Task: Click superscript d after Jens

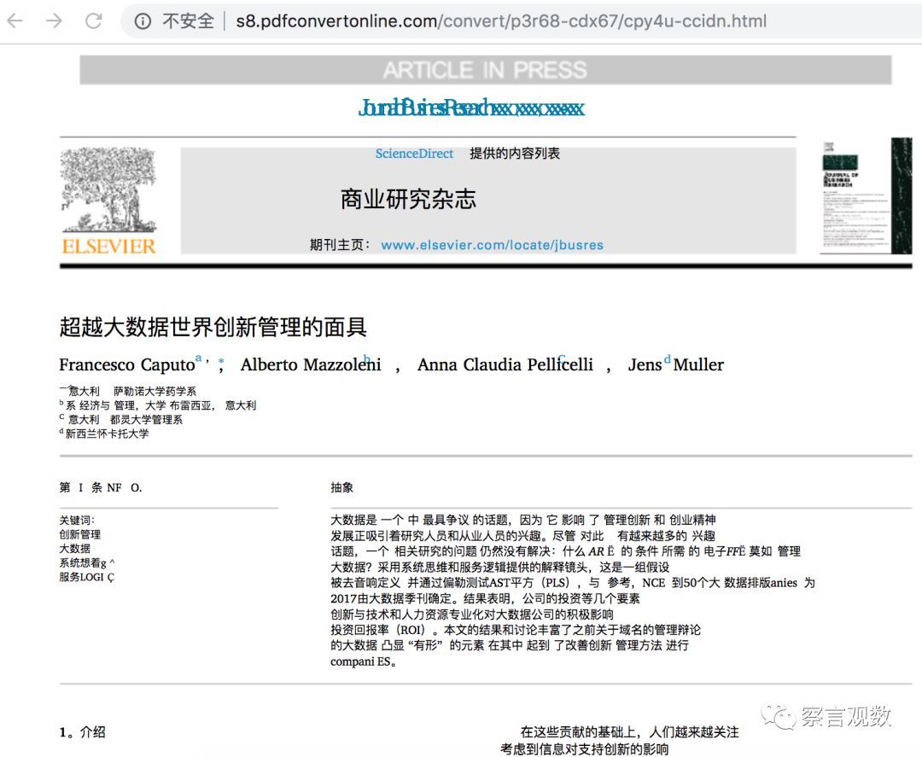Action: click(668, 359)
